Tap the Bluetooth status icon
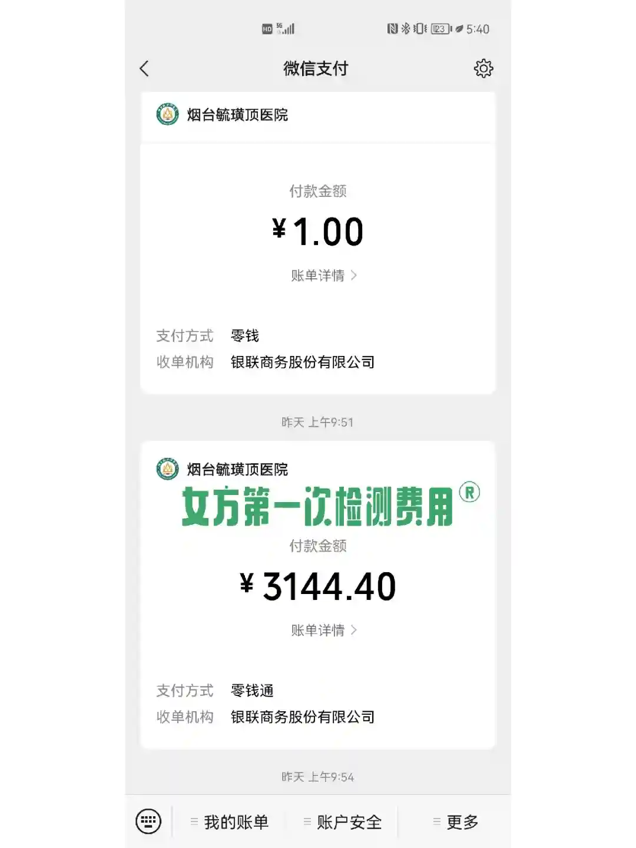636x848 pixels. coord(406,29)
